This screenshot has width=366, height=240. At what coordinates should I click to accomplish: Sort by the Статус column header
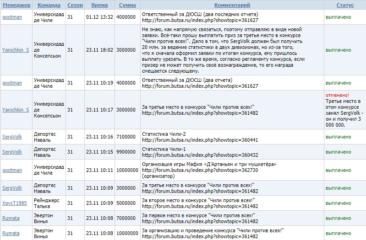pos(345,5)
